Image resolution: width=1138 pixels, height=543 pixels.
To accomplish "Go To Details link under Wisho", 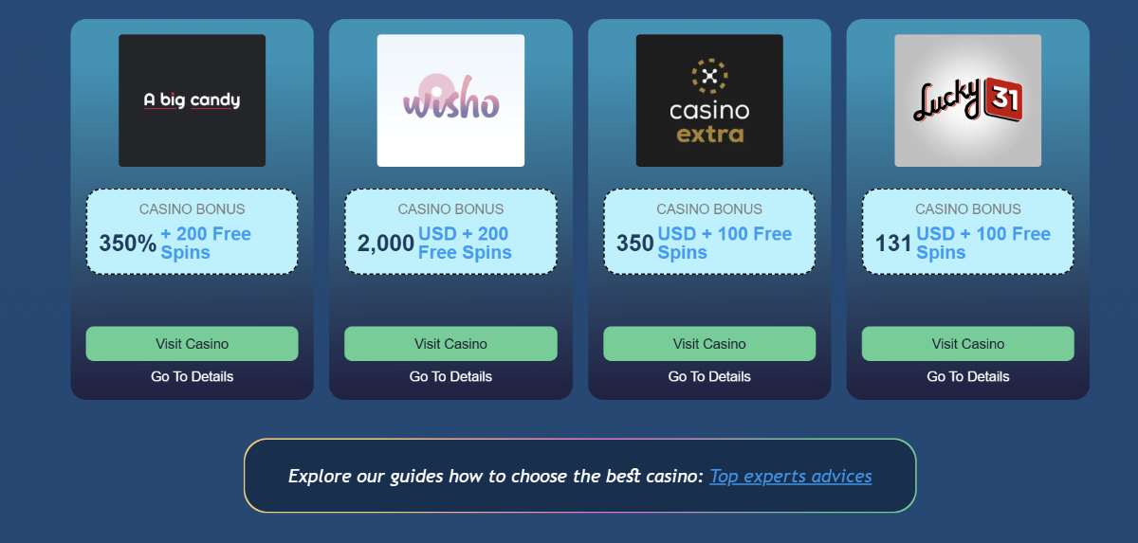I will tap(450, 376).
